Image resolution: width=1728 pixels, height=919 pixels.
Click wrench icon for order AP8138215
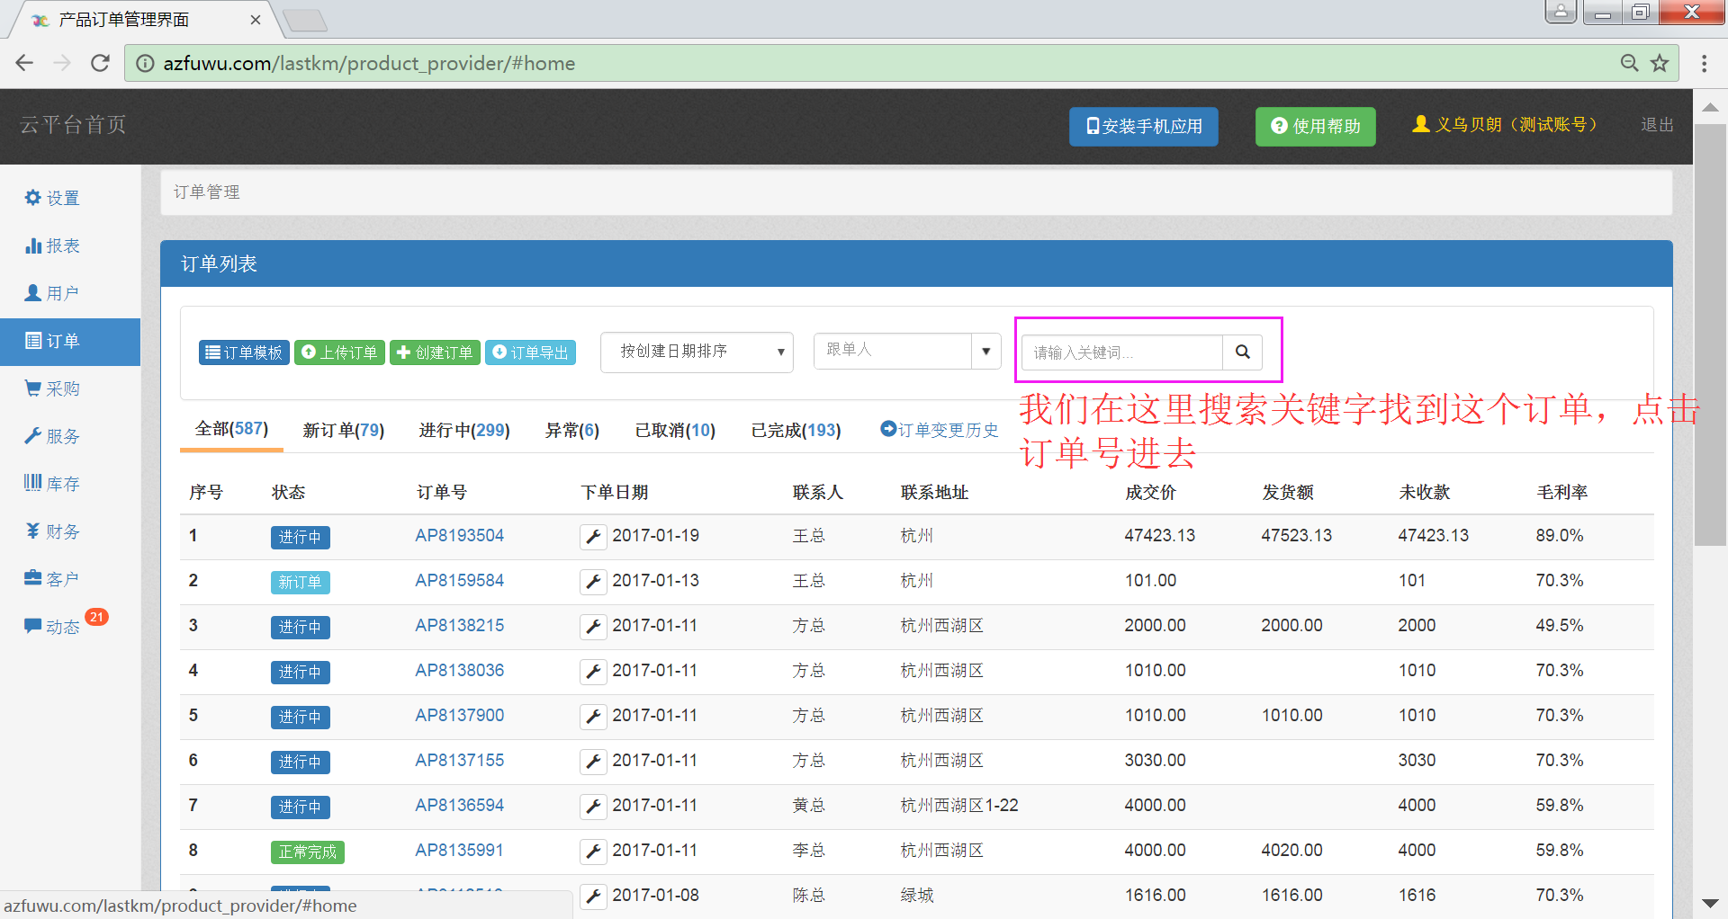pyautogui.click(x=593, y=627)
